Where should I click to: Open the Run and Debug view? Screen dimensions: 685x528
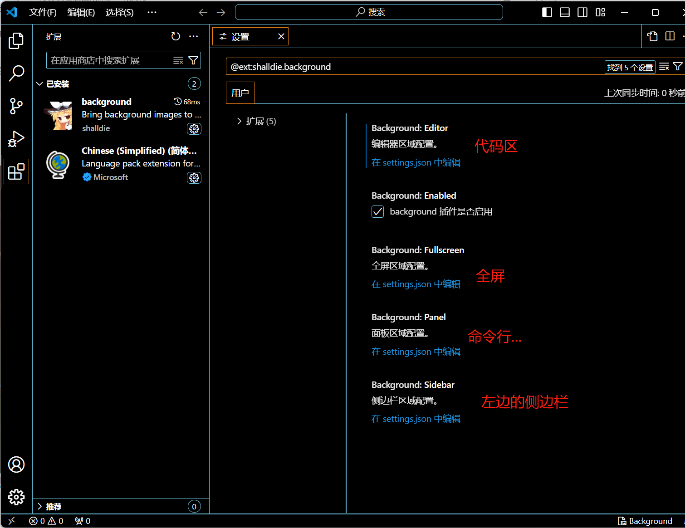pos(16,139)
